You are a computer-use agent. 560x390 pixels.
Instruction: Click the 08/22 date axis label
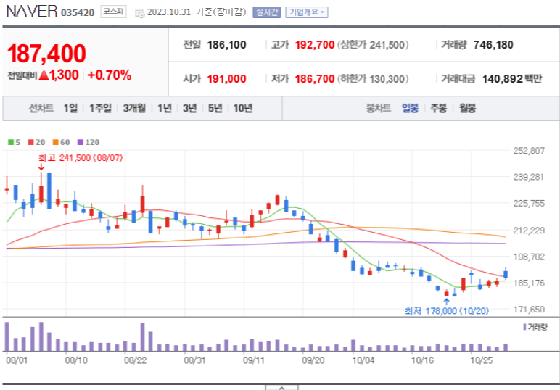(135, 360)
